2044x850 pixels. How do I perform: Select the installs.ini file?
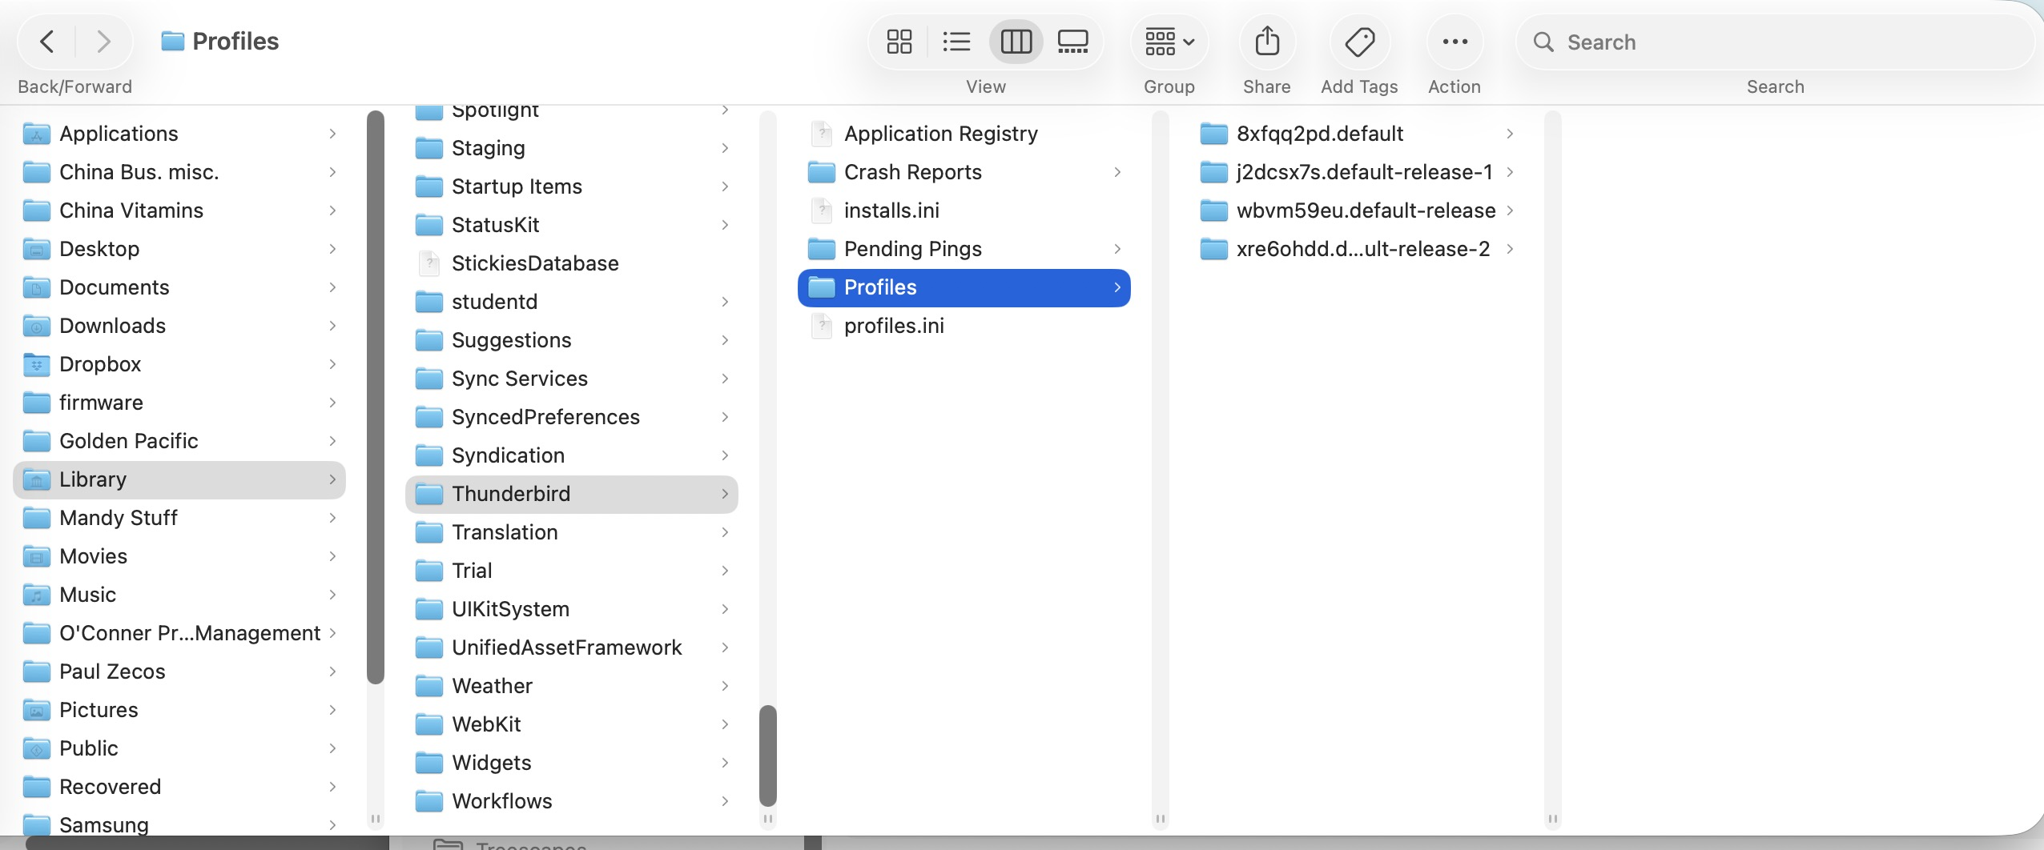tap(891, 210)
